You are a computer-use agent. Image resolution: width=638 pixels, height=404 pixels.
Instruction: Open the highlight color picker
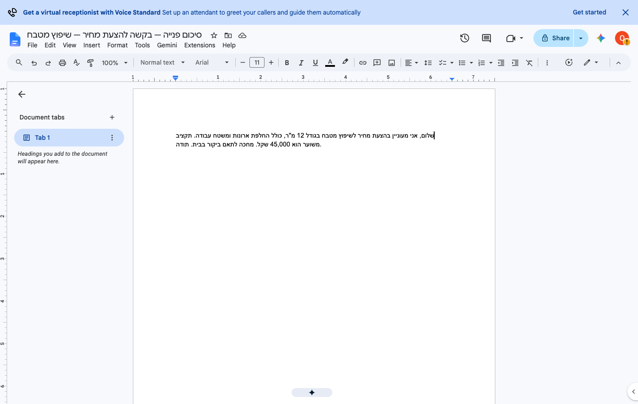pos(345,63)
